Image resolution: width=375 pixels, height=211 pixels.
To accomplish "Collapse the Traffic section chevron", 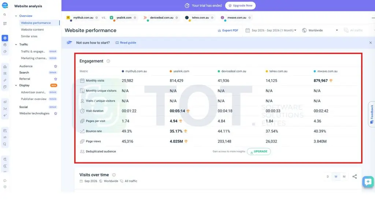I will [x=16, y=44].
